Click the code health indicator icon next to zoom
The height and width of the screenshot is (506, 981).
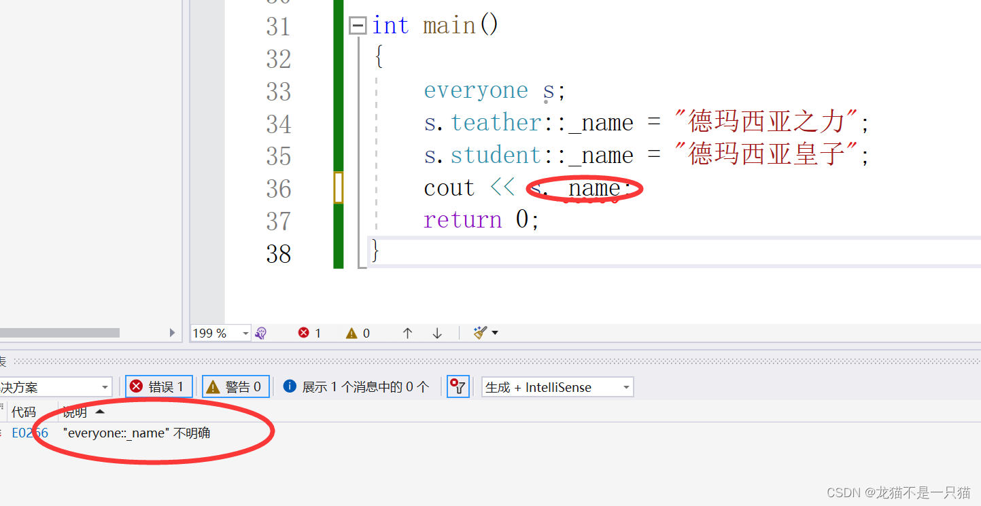click(x=261, y=333)
